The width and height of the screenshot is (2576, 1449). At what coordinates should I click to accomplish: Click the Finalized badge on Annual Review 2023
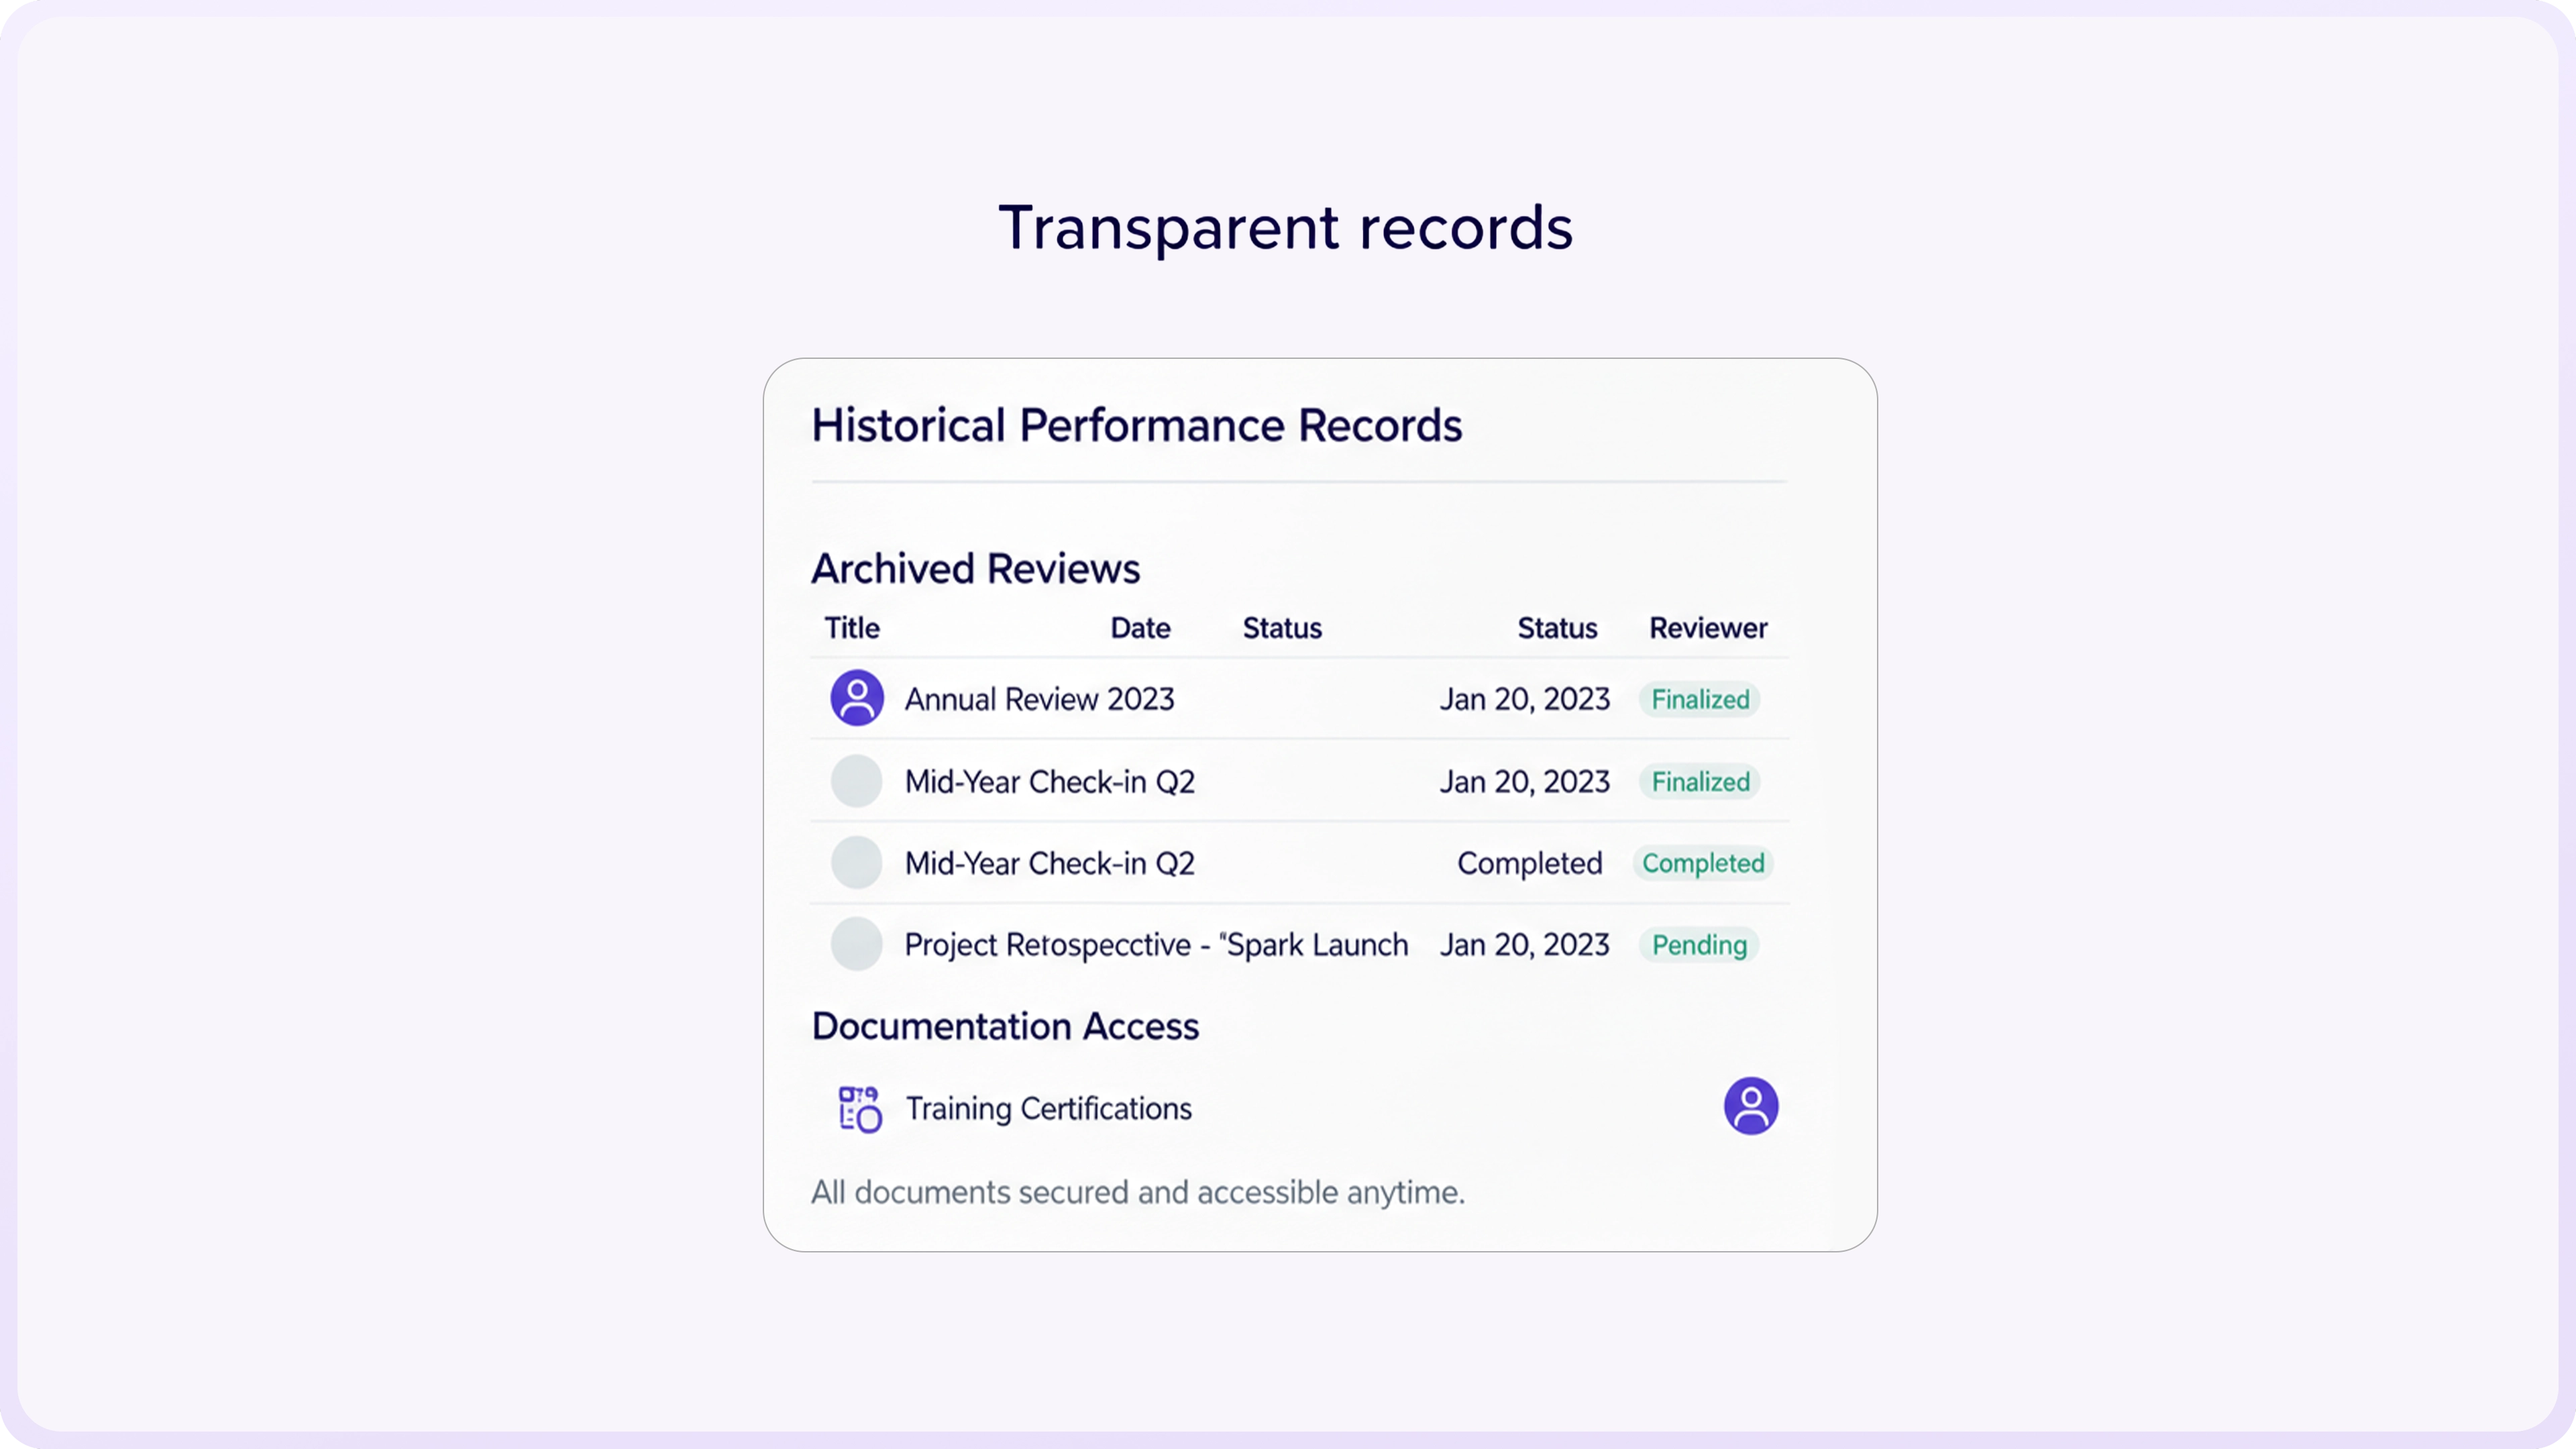tap(1699, 699)
